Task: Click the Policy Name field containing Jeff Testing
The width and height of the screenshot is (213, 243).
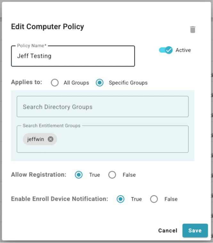Action: [x=73, y=56]
